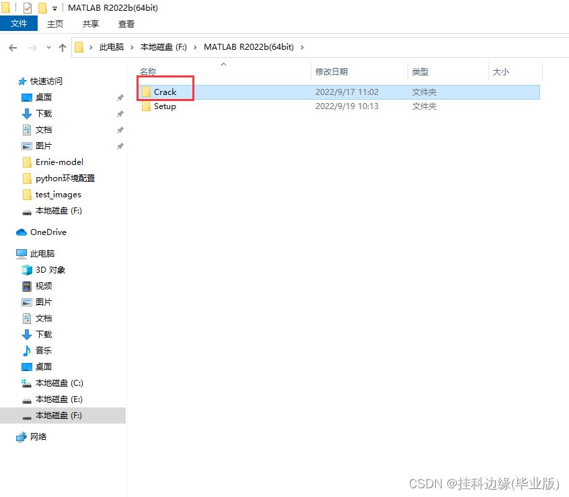Open the quick access toolbar dropdown arrow

(54, 9)
